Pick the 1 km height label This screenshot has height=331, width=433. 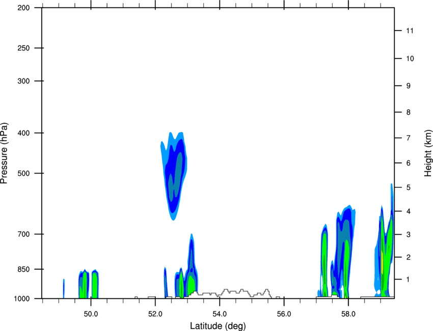click(409, 280)
